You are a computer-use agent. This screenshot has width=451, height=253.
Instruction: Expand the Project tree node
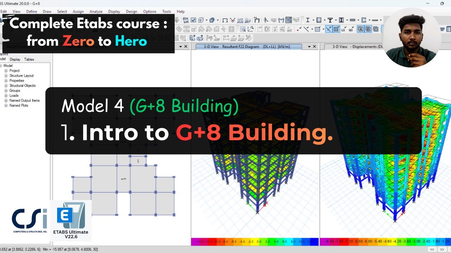[6, 71]
